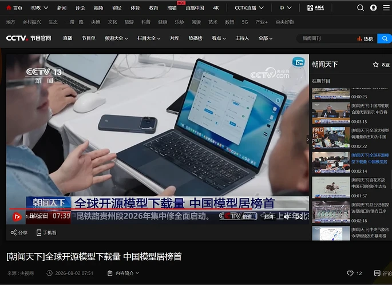
Task: Expand the 栏目大全 dropdown
Action: click(149, 38)
